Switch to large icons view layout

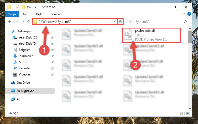(x=188, y=113)
